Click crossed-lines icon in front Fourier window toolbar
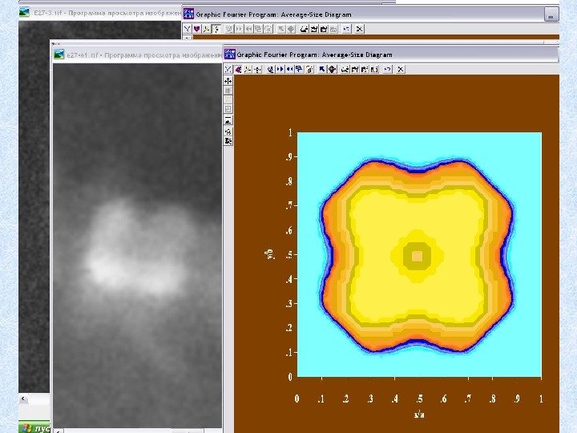The width and height of the screenshot is (577, 433). click(x=228, y=69)
